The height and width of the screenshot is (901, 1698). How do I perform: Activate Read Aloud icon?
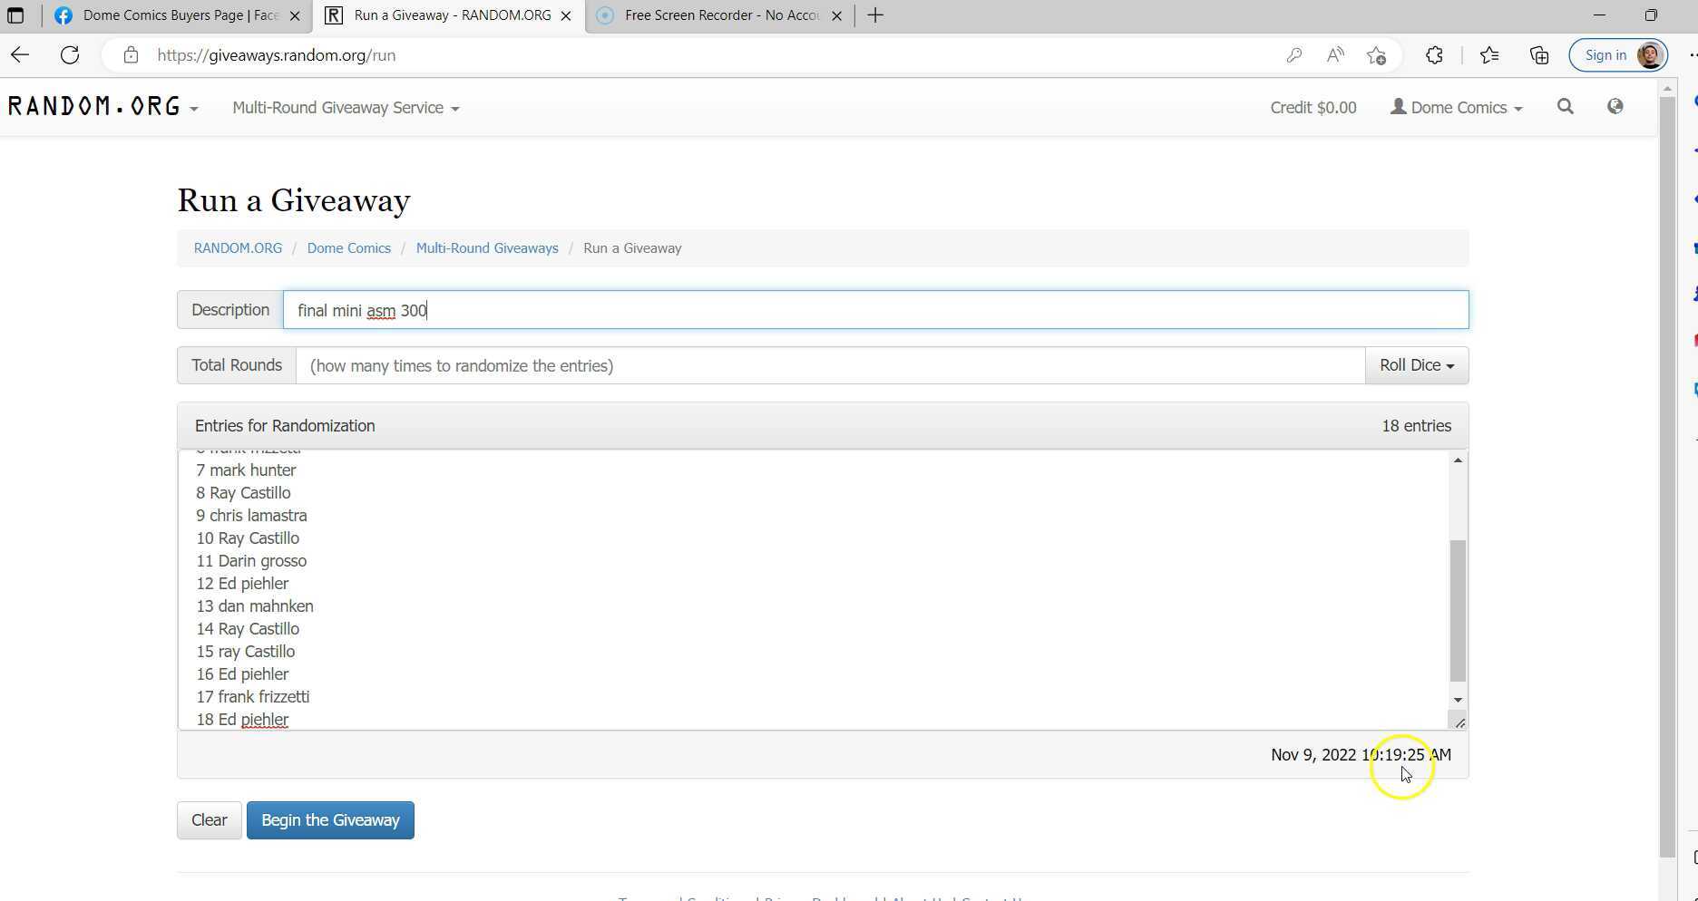(x=1335, y=55)
